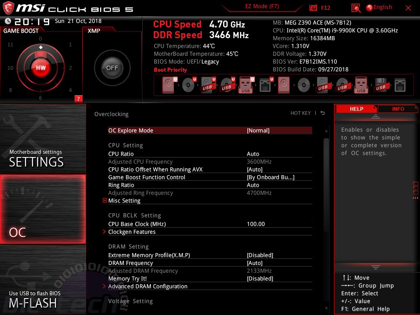The image size is (420, 315).
Task: Select the UEFI USB key boot icon
Action: point(246,85)
